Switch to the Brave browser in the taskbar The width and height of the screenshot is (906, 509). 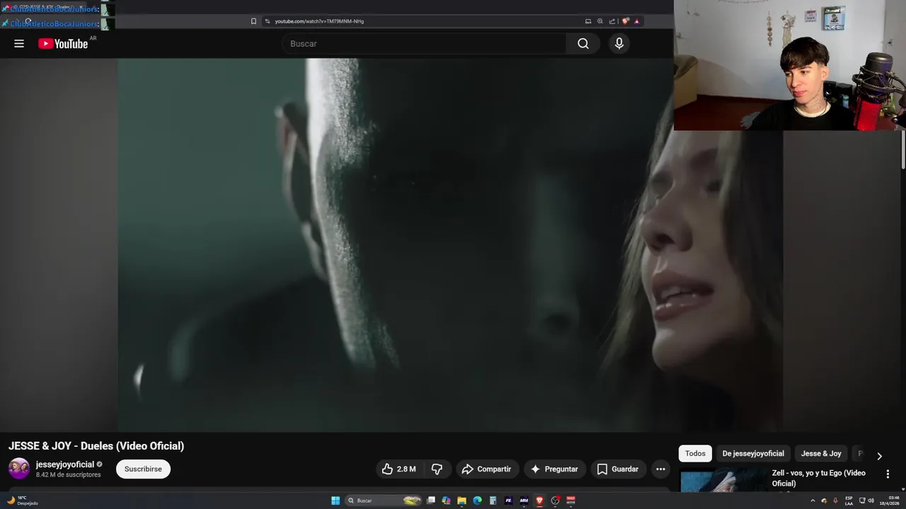coord(539,501)
